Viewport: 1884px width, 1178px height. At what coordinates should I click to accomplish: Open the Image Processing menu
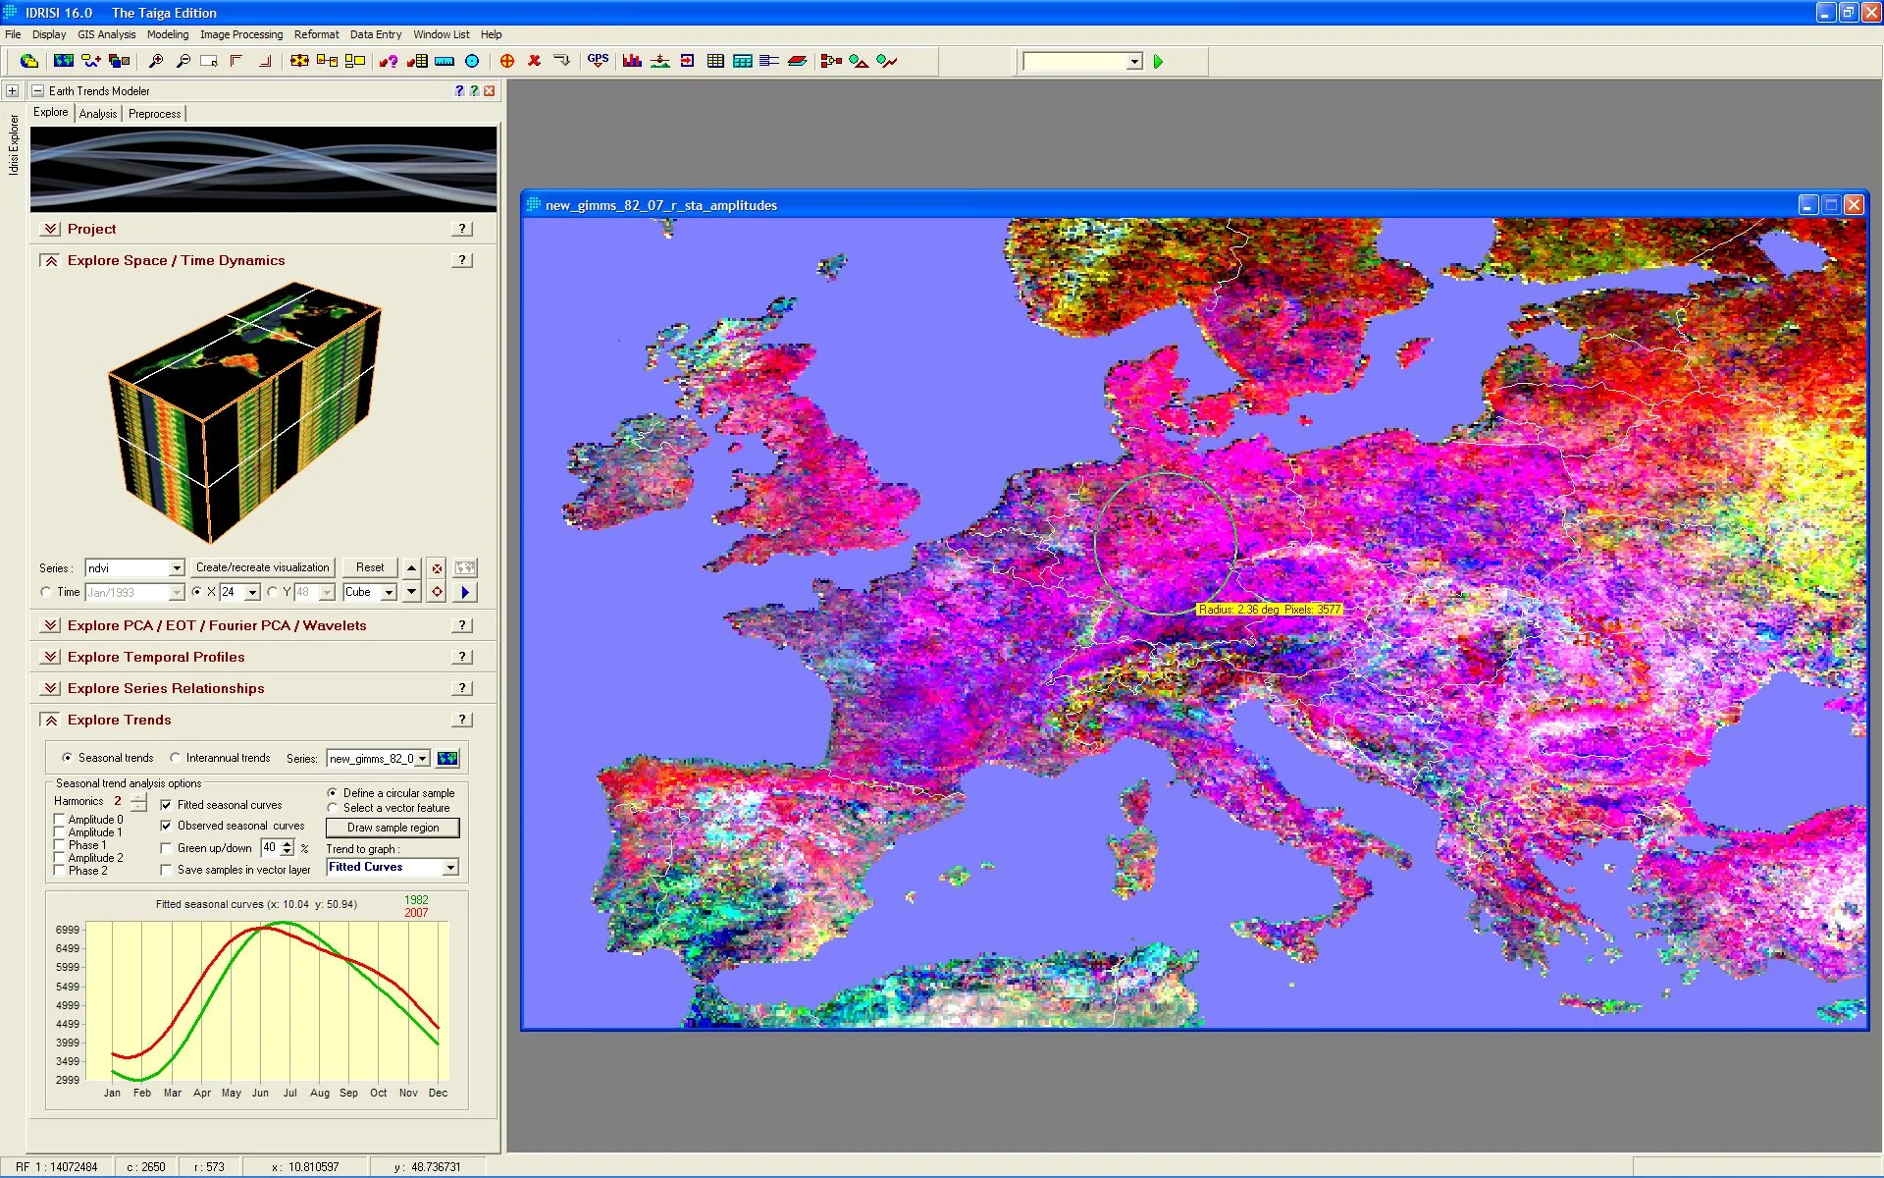(240, 34)
